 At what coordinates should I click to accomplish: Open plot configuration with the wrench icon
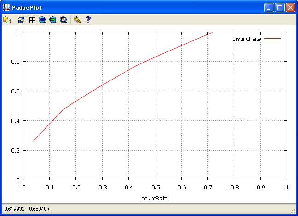coord(77,20)
